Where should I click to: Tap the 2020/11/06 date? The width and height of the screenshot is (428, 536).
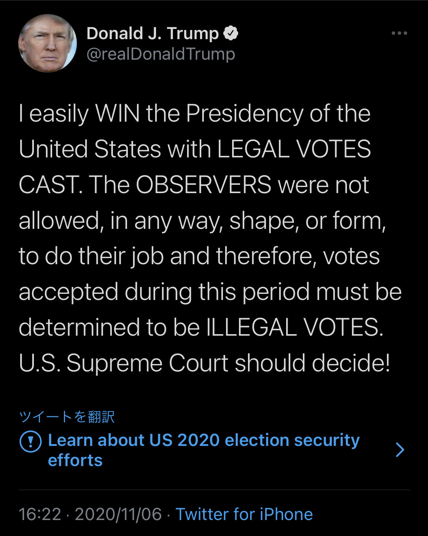118,514
